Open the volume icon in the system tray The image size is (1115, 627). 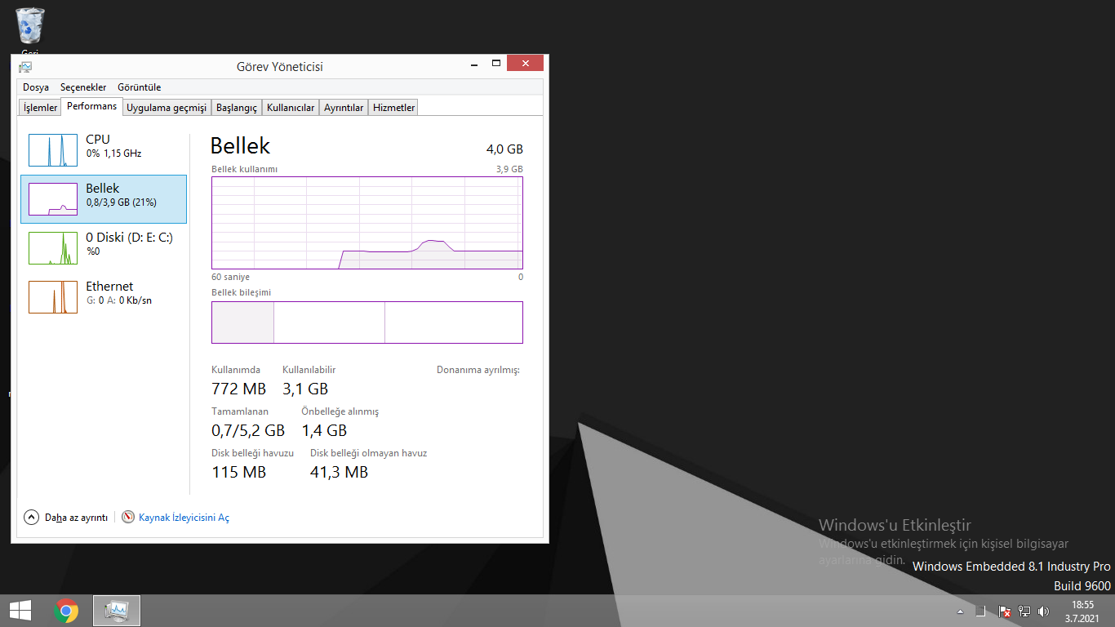(1044, 610)
